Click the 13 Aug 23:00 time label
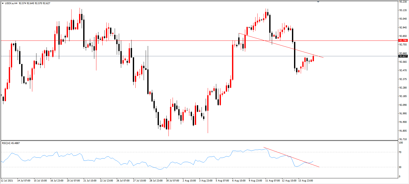The image size is (409, 184). pyautogui.click(x=306, y=180)
